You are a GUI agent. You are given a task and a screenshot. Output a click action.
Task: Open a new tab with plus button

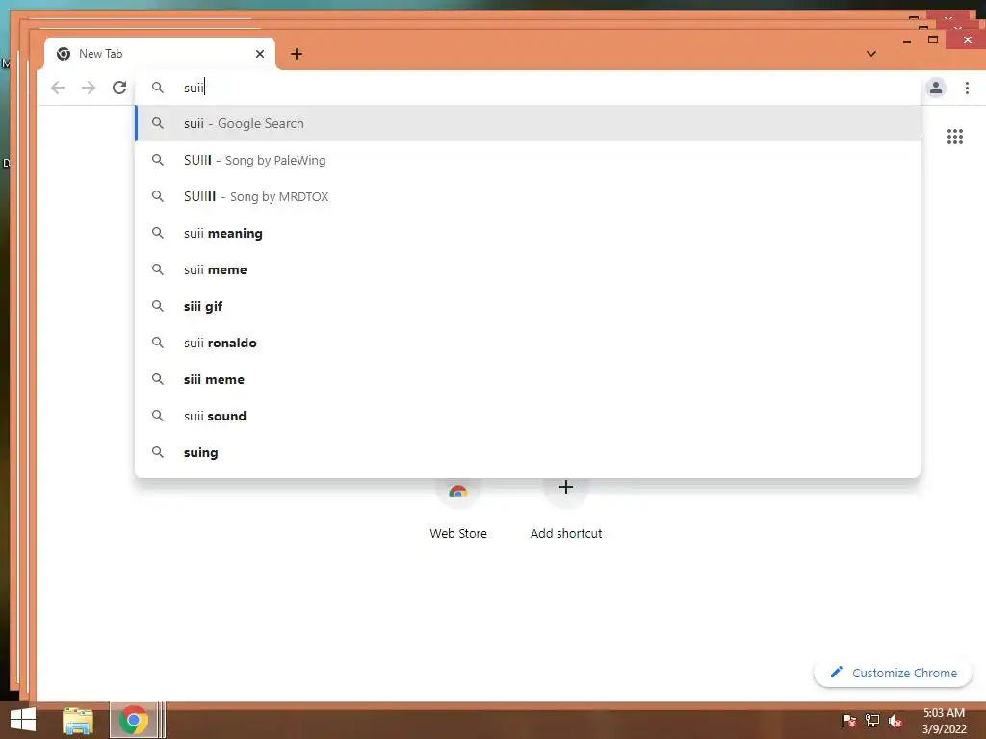(x=297, y=54)
